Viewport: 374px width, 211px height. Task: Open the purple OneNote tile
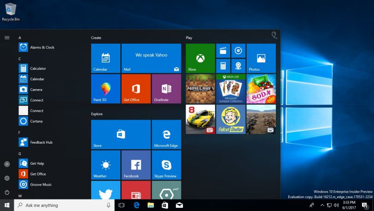pyautogui.click(x=166, y=89)
